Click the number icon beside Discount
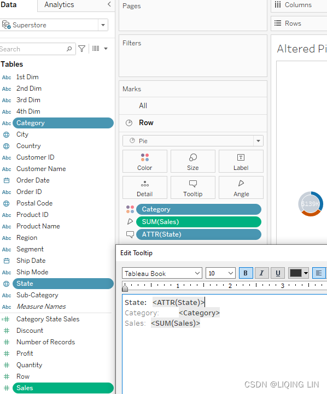Screen dimensions: 327x394 click(7, 331)
